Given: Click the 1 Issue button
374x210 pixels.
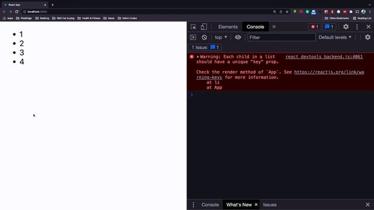Looking at the screenshot, I should coord(205,47).
